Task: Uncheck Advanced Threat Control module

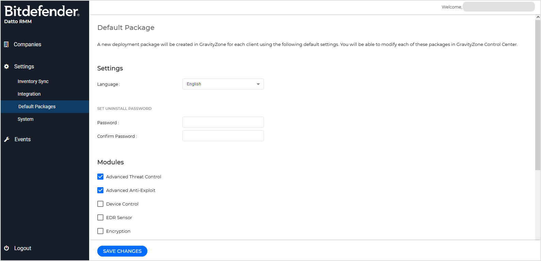Action: click(x=100, y=177)
